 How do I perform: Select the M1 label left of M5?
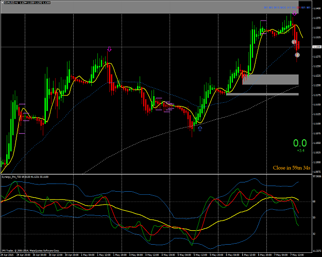click(266, 8)
